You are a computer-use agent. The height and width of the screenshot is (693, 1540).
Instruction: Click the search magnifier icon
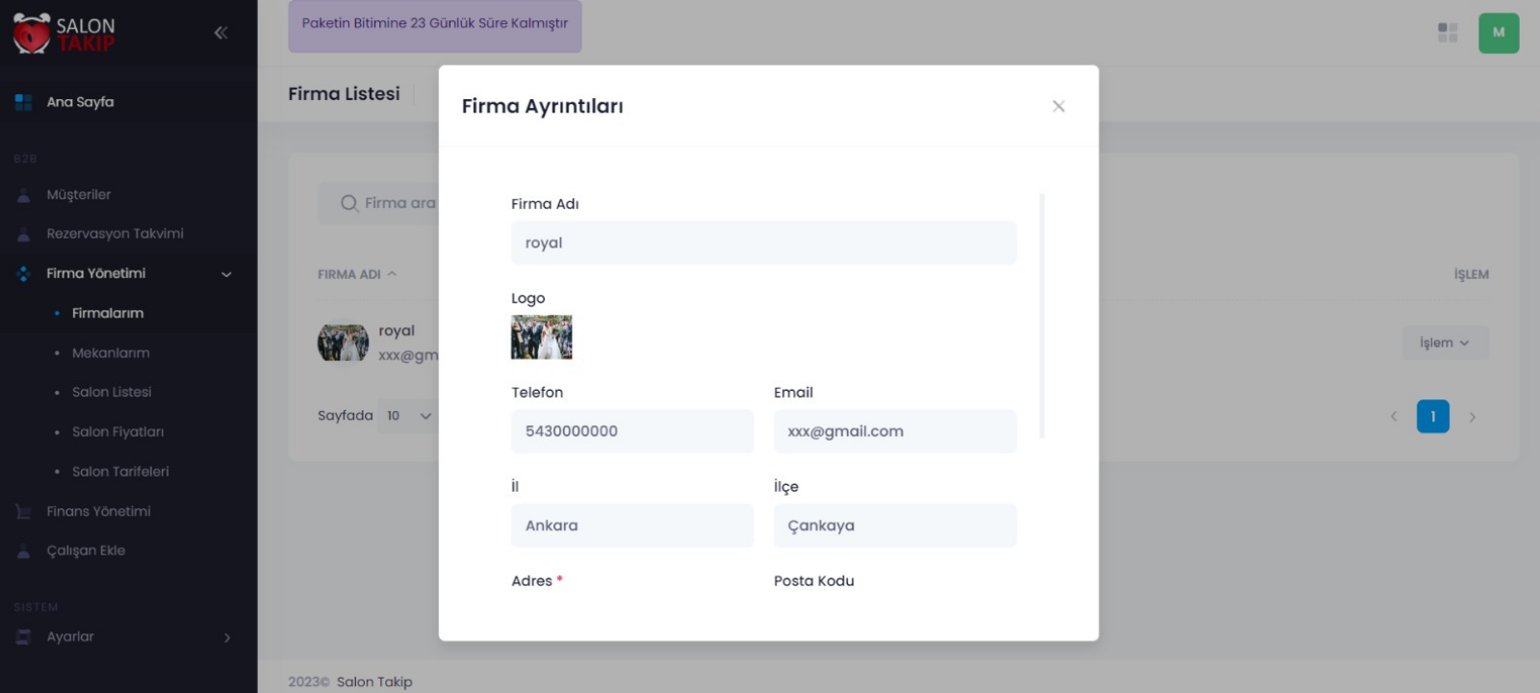[x=348, y=203]
